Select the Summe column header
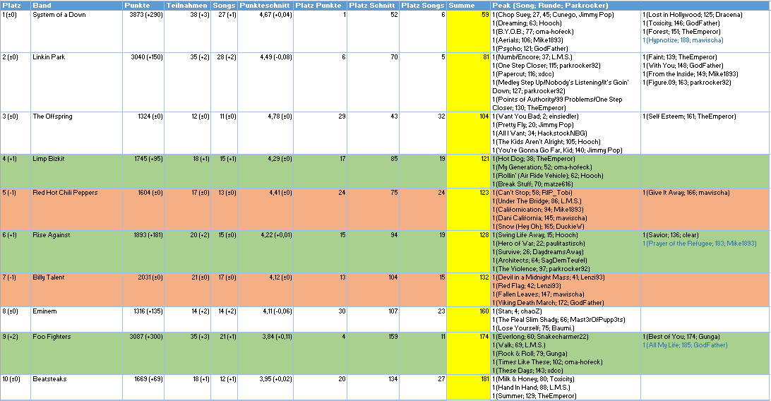 click(469, 6)
